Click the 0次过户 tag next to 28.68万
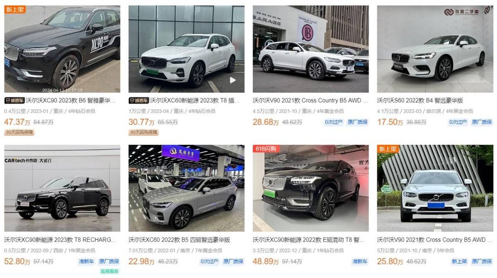Screen dimensions: 497x278 point(334,122)
